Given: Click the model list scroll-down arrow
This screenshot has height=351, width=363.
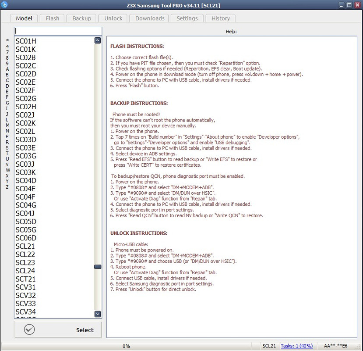Looking at the screenshot, I should click(x=98, y=314).
